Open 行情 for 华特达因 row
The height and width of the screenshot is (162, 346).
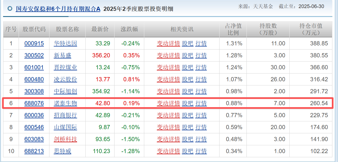point(201,43)
